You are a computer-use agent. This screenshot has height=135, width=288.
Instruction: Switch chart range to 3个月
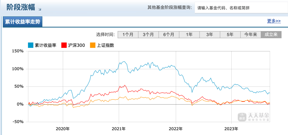tap(148, 35)
